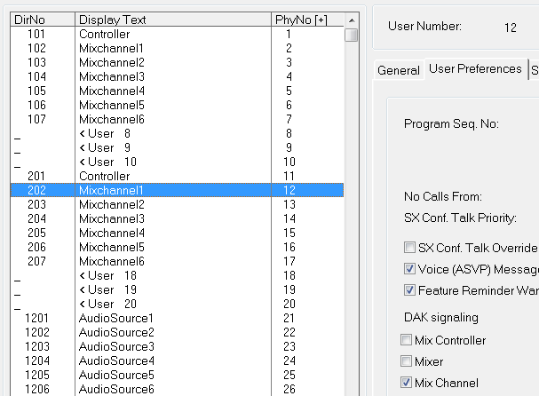Disable the Mix Channel checkbox
The width and height of the screenshot is (539, 396).
tap(408, 383)
